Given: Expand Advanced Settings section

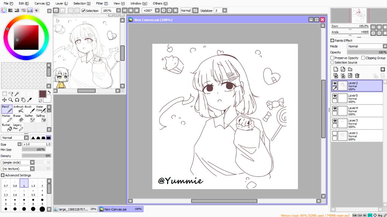Looking at the screenshot, I should point(3,175).
